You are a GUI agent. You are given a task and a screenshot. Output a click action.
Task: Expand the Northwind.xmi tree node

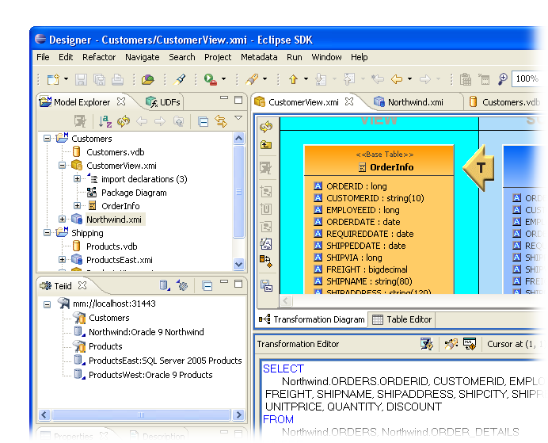[x=62, y=220]
